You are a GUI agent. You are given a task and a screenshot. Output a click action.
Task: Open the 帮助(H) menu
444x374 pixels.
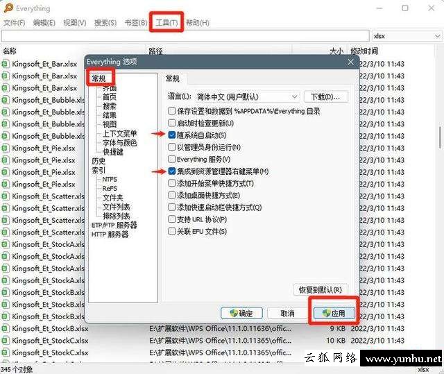click(197, 23)
